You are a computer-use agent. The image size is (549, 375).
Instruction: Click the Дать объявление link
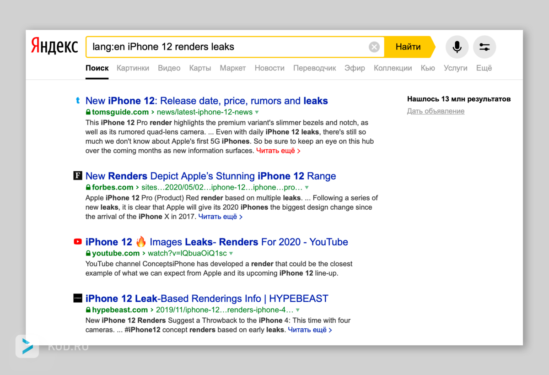click(x=436, y=111)
